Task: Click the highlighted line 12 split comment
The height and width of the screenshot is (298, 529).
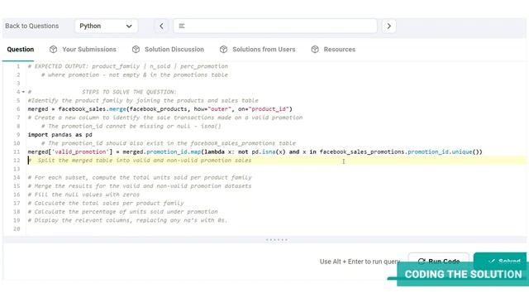Action: coord(140,161)
